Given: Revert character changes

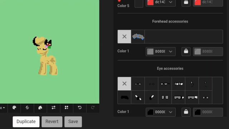Looking at the screenshot, I should point(52,122).
